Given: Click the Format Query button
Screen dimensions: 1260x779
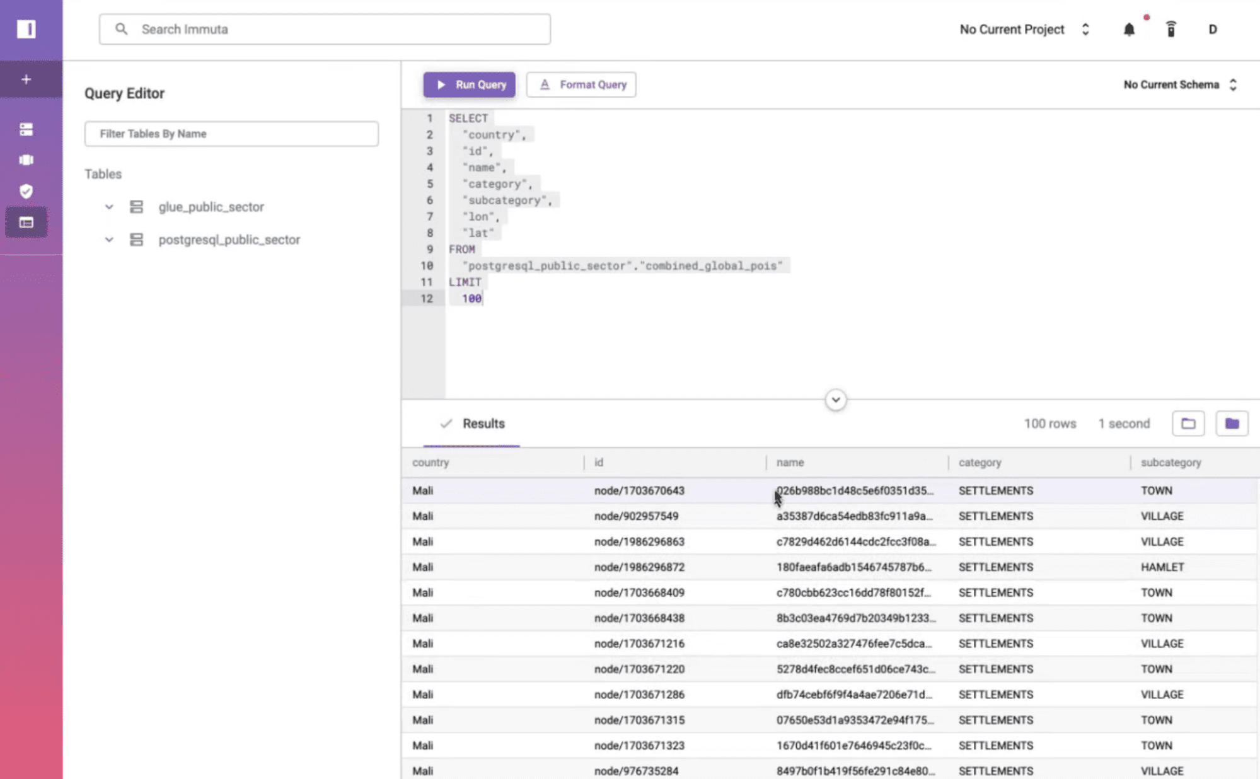Looking at the screenshot, I should (x=581, y=84).
